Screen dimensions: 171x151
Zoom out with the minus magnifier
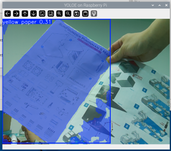tap(68, 14)
